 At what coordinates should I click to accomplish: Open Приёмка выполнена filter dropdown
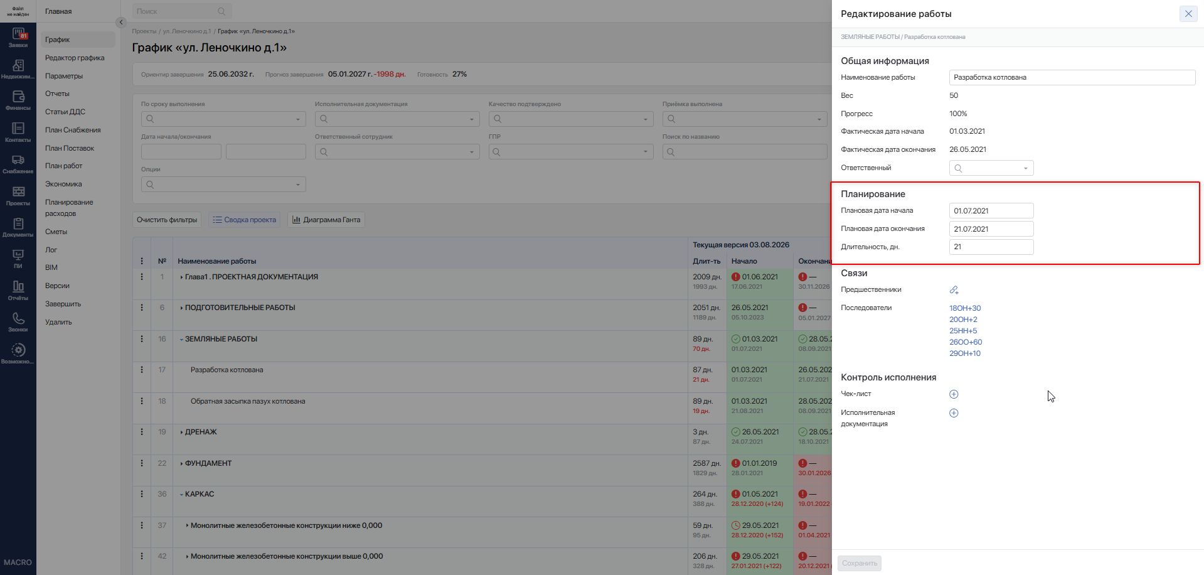point(745,119)
